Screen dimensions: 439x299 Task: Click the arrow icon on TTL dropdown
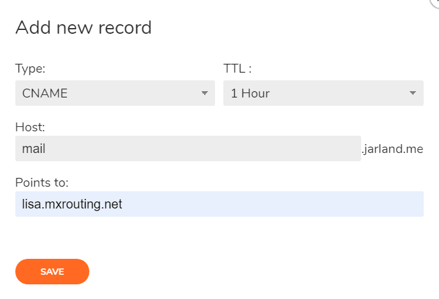(412, 93)
